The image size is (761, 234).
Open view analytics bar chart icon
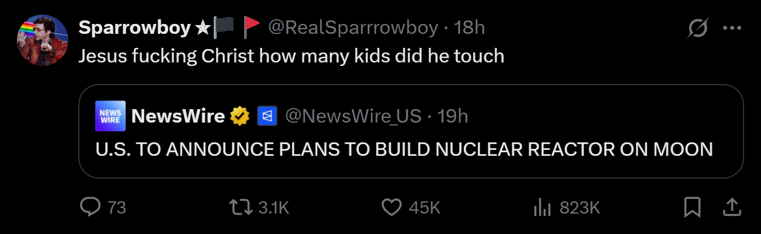click(543, 207)
